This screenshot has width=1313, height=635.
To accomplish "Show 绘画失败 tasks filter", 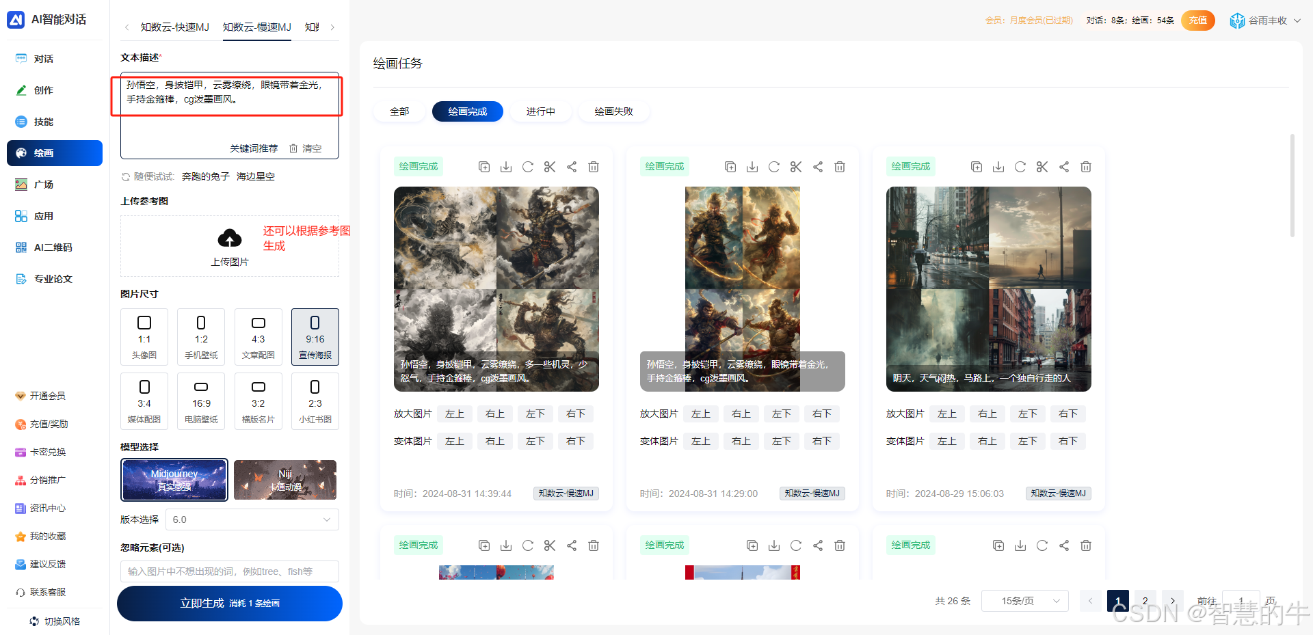I will pos(614,111).
